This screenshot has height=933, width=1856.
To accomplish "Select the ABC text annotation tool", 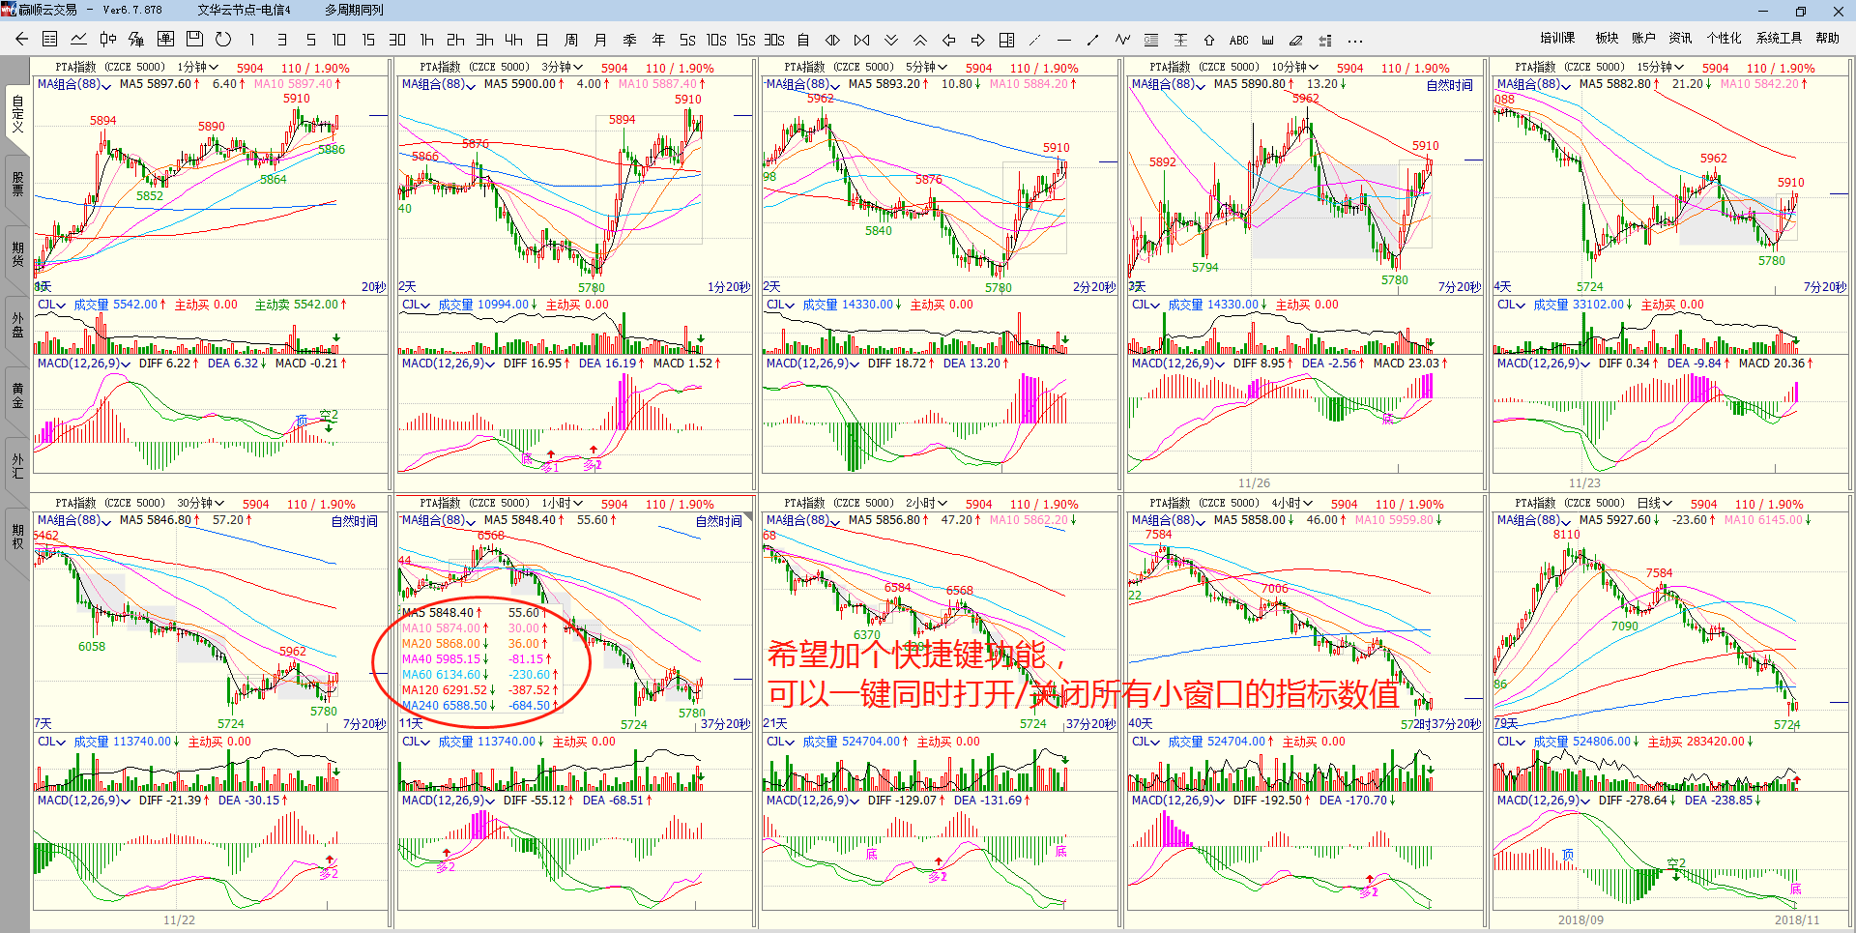I will 1239,41.
